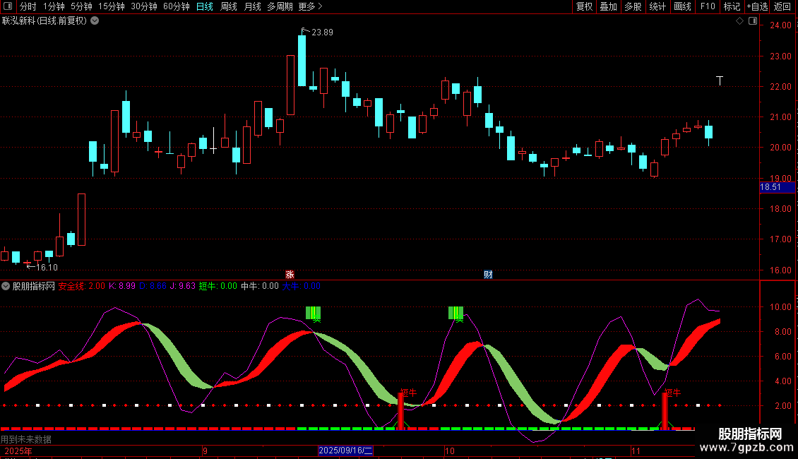
Task: Click the D: 8.66 indicator value
Action: pos(153,286)
